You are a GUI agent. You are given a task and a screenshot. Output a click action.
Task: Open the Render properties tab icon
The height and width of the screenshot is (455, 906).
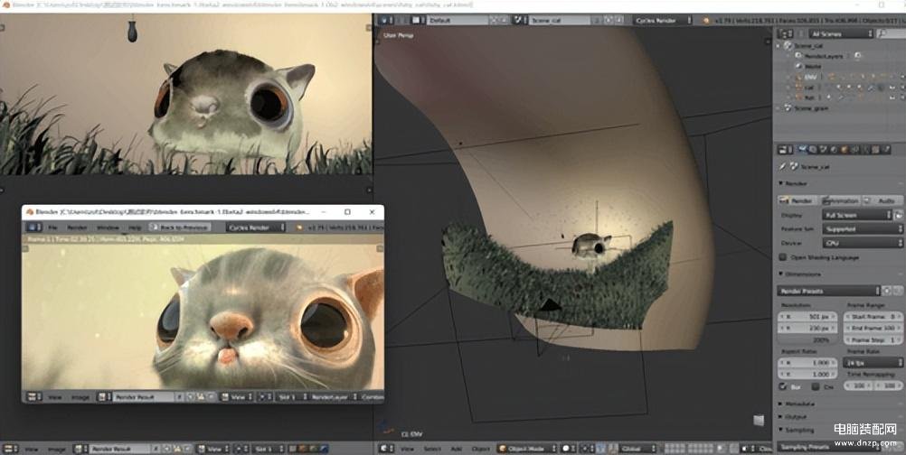(x=803, y=150)
